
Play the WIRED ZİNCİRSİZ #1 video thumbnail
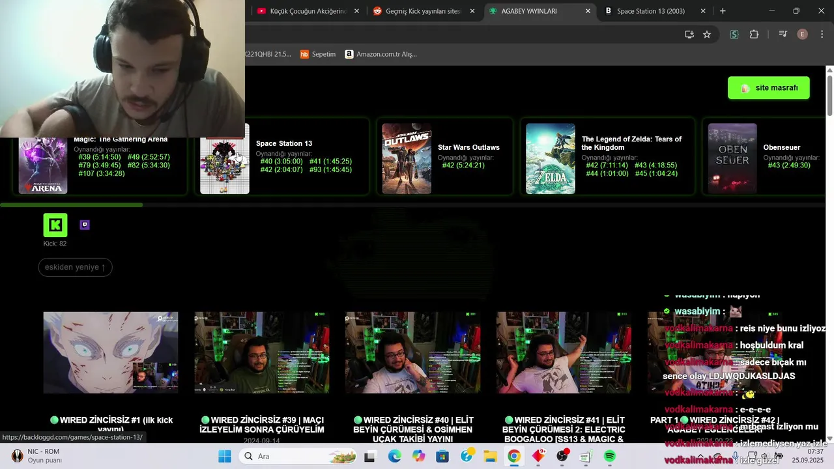click(111, 352)
